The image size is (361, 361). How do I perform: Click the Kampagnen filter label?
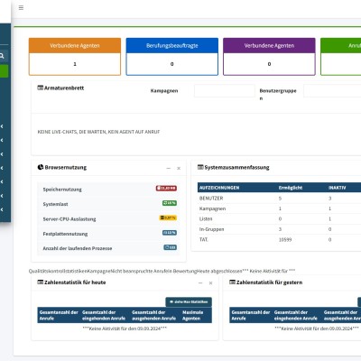point(164,91)
